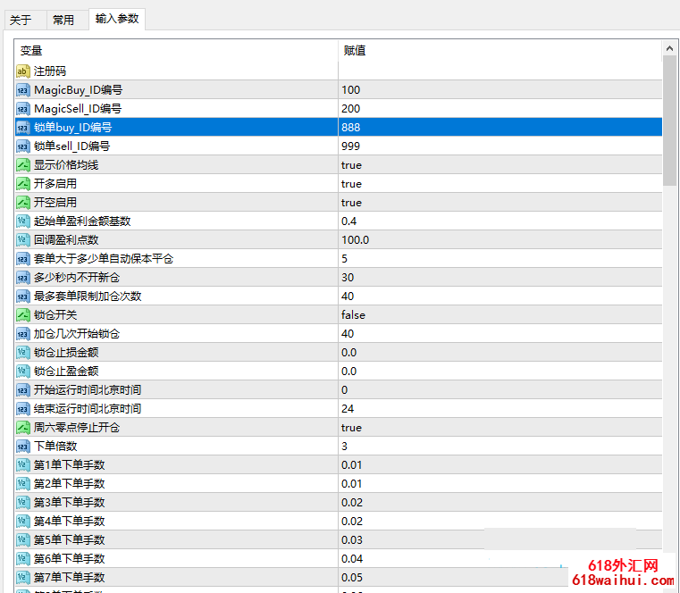Click the double-type icon beside 起始单盈利金额基数

click(x=23, y=221)
